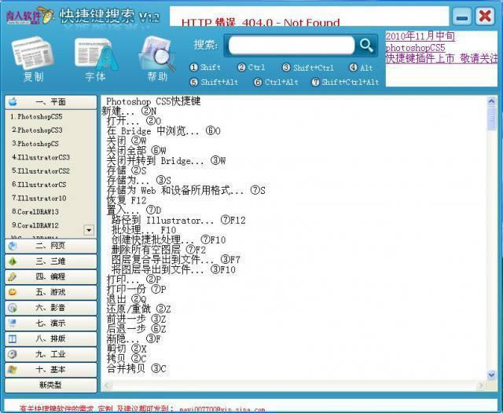Viewport: 503px width, 413px height.
Task: Click the green icon on 三、三维
Action: pyautogui.click(x=13, y=261)
